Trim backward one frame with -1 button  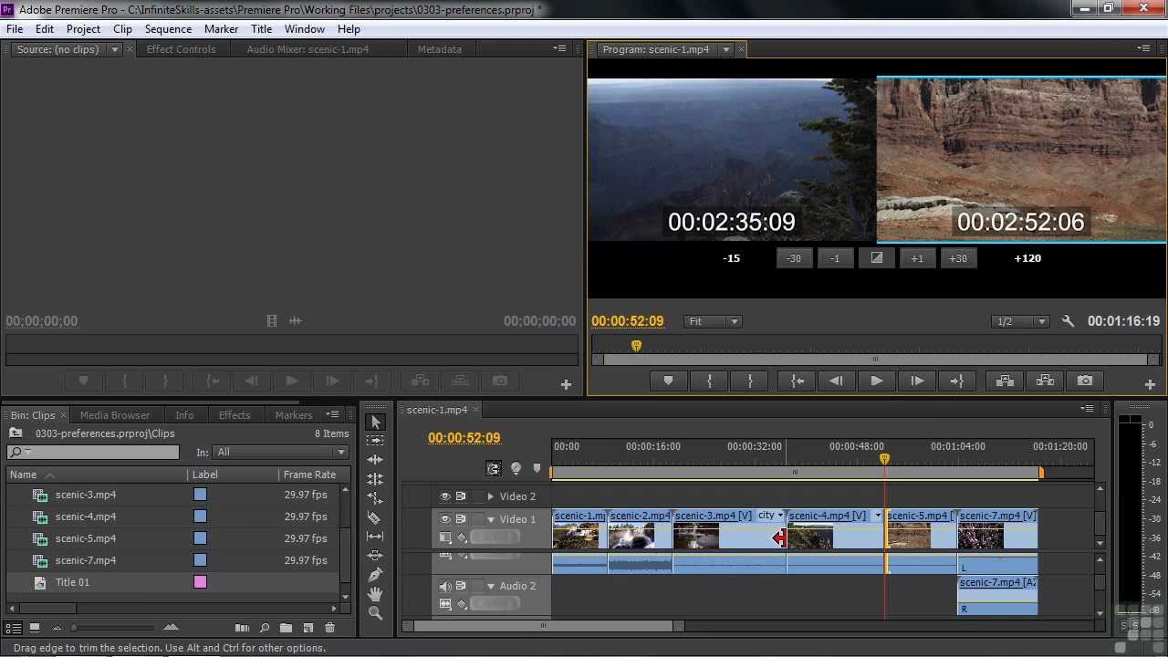(x=835, y=258)
